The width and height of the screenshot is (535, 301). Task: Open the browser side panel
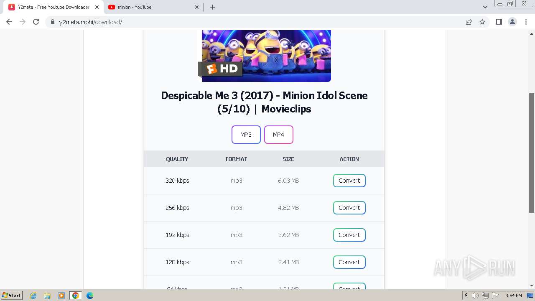click(x=499, y=22)
